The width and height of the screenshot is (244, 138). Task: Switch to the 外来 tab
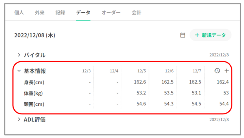pyautogui.click(x=39, y=13)
